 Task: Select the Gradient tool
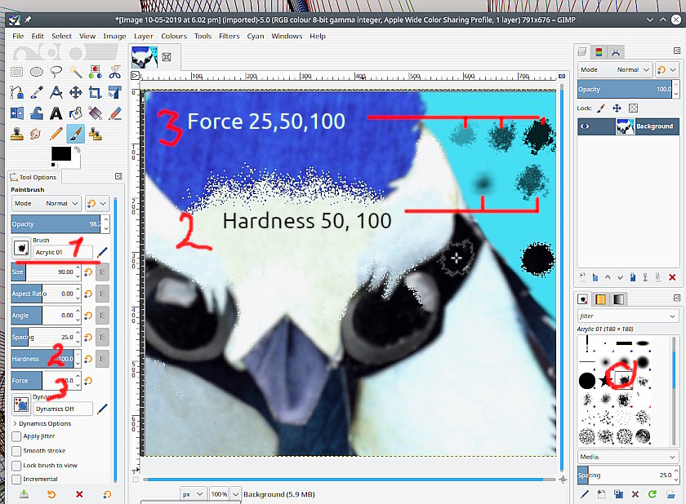[x=96, y=113]
